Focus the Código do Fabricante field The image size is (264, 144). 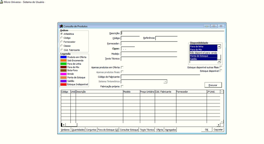[x=160, y=77]
